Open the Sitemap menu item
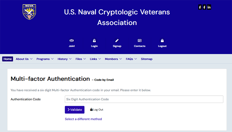The height and width of the screenshot is (132, 232). pyautogui.click(x=147, y=59)
